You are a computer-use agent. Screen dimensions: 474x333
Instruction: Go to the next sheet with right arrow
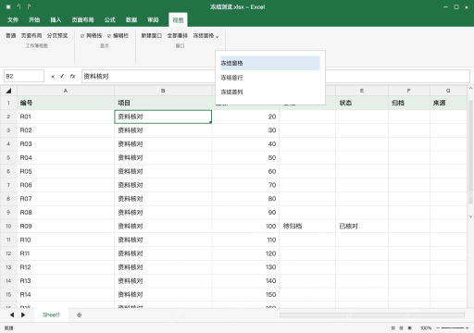point(23,314)
